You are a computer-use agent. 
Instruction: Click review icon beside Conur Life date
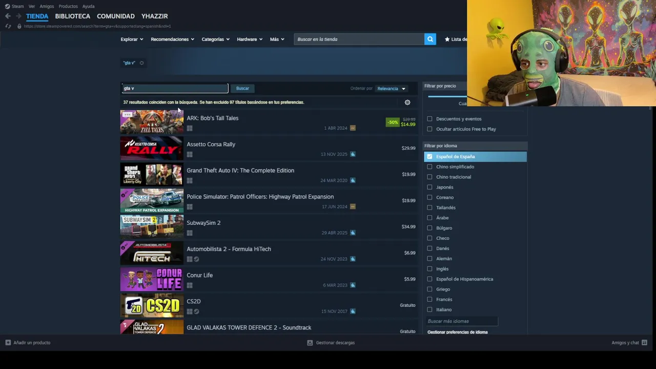point(353,285)
